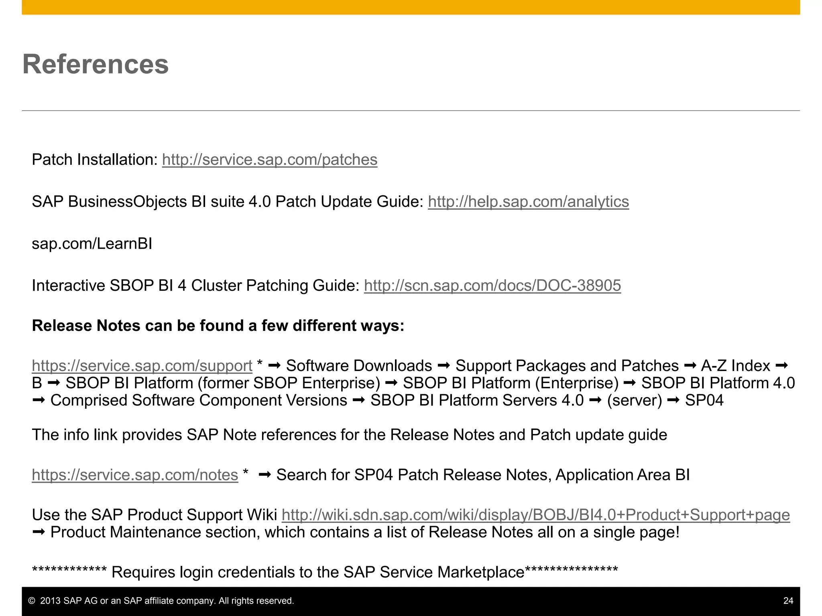Image resolution: width=822 pixels, height=616 pixels.
Task: Open the scn.sap.com/docs/DOC-38905 link
Action: tap(492, 286)
